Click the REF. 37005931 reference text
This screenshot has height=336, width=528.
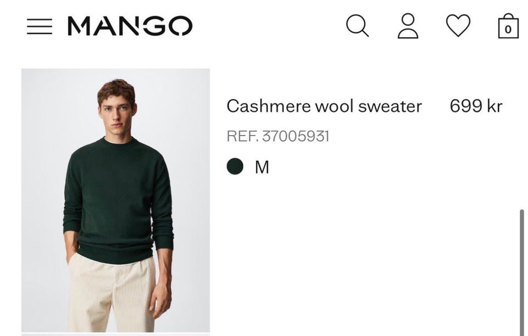[278, 136]
